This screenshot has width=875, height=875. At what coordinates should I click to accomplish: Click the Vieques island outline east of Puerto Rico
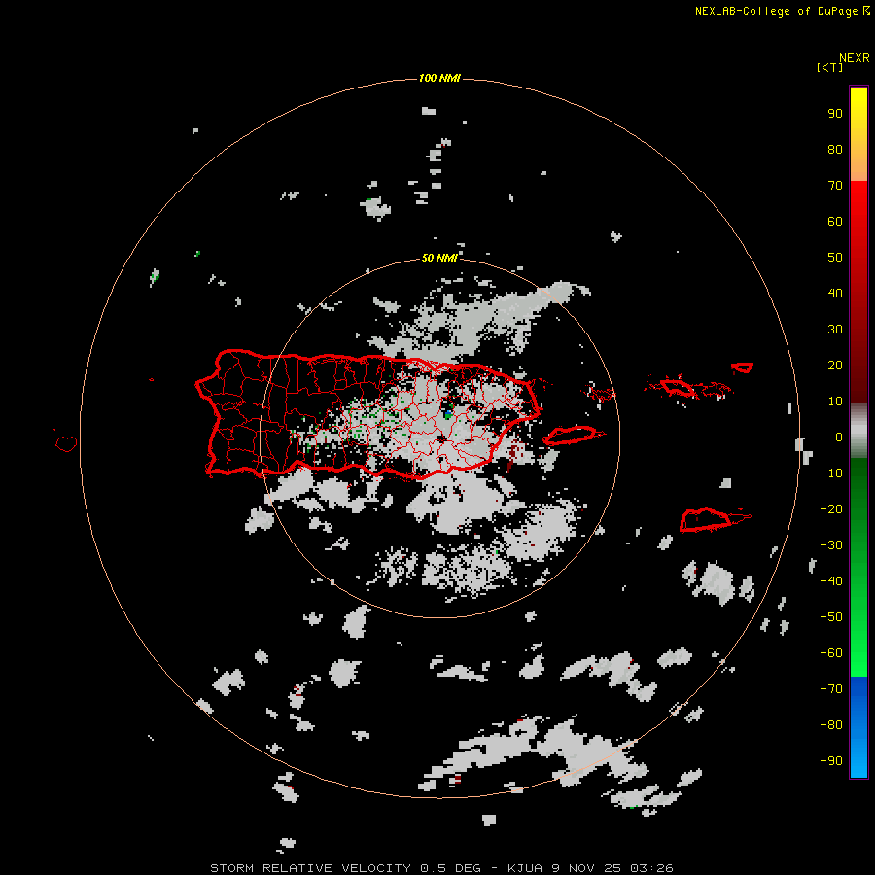573,436
